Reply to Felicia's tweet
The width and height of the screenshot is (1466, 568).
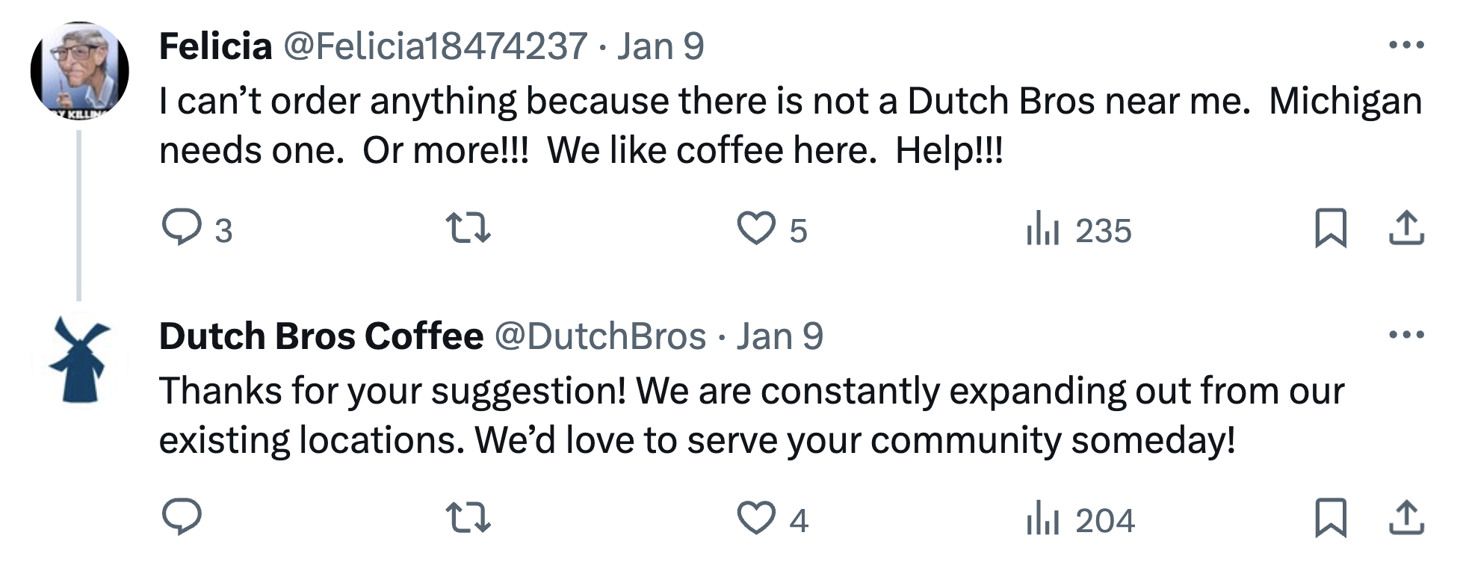pos(182,228)
